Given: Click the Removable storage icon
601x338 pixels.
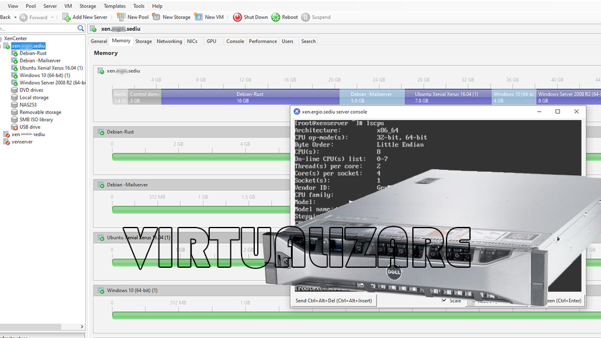Looking at the screenshot, I should 14,112.
